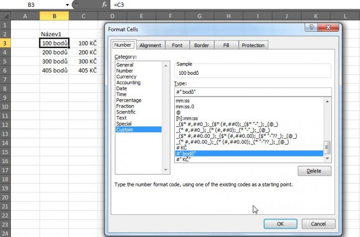360x237 pixels.
Task: Select row 3 header
Action: (x=5, y=43)
